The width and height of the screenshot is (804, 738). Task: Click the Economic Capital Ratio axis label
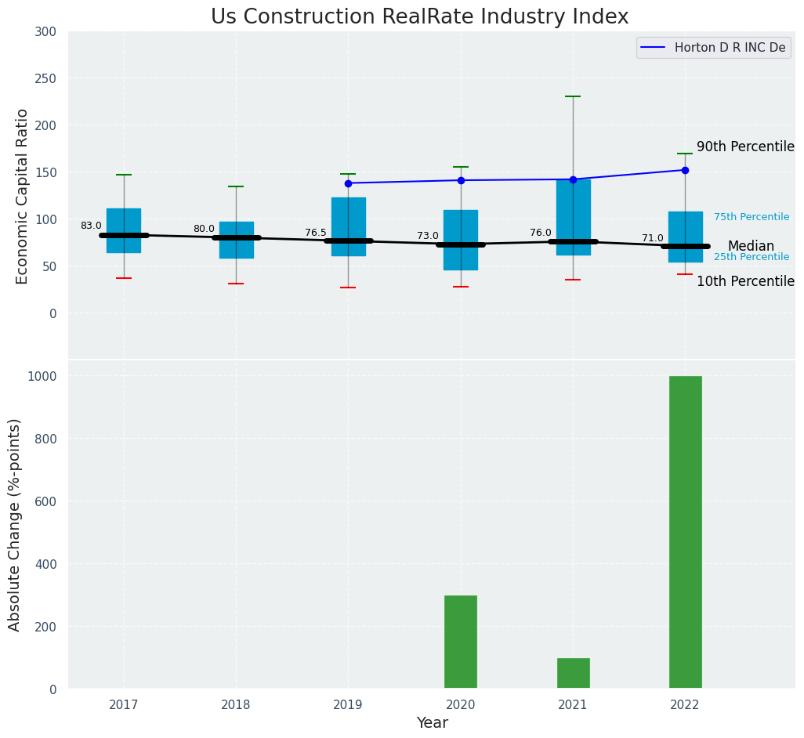pyautogui.click(x=22, y=196)
